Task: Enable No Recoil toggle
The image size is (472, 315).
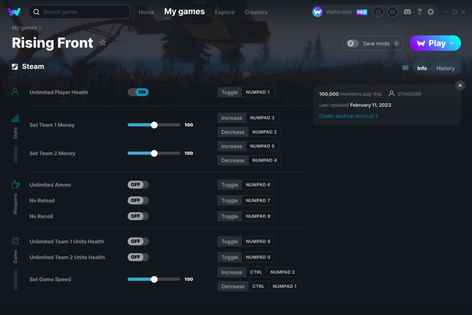Action: [138, 216]
